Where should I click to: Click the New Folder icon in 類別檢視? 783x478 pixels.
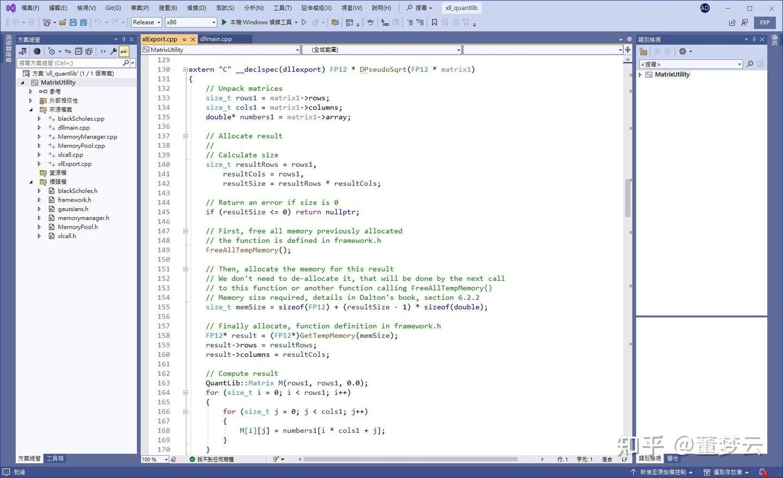point(644,51)
